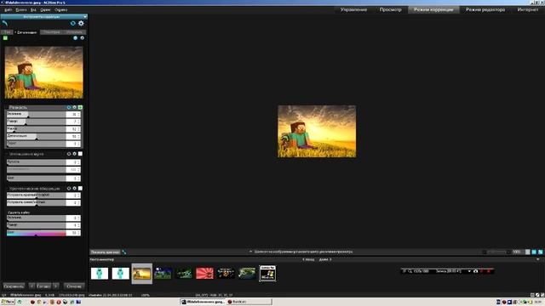This screenshot has height=306, width=545.
Task: Open the Интернет mode tab
Action: point(528,9)
